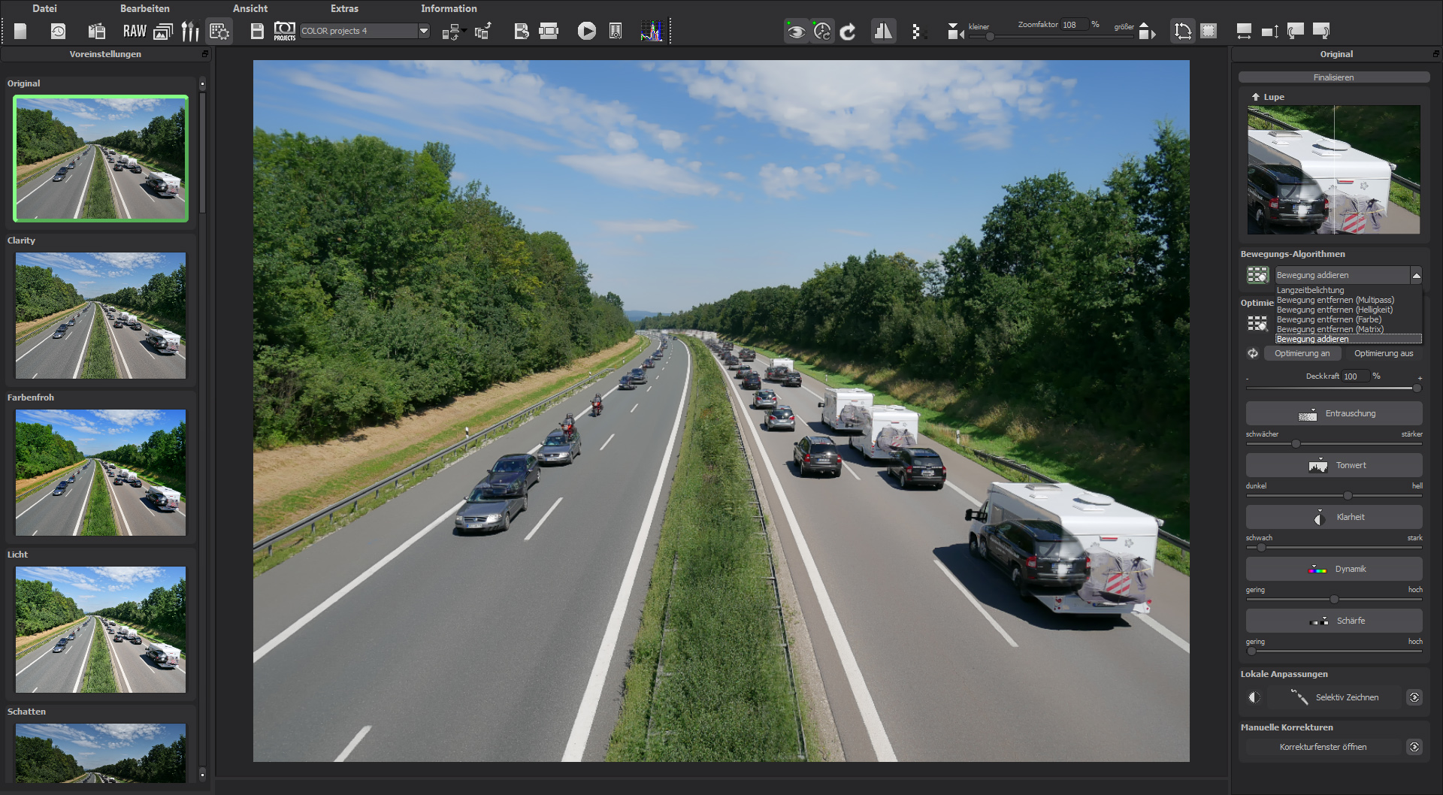Click the round play button icon
This screenshot has height=795, width=1443.
coord(587,31)
